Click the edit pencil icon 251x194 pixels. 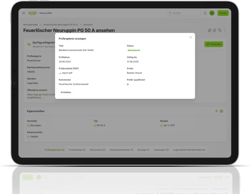210,30
